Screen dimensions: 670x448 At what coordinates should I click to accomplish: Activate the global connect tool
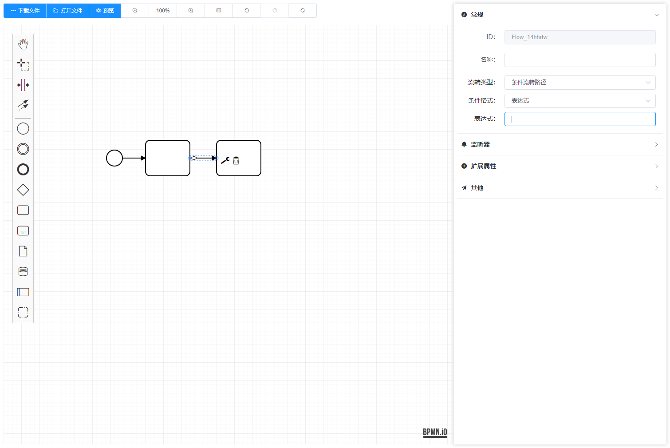23,105
